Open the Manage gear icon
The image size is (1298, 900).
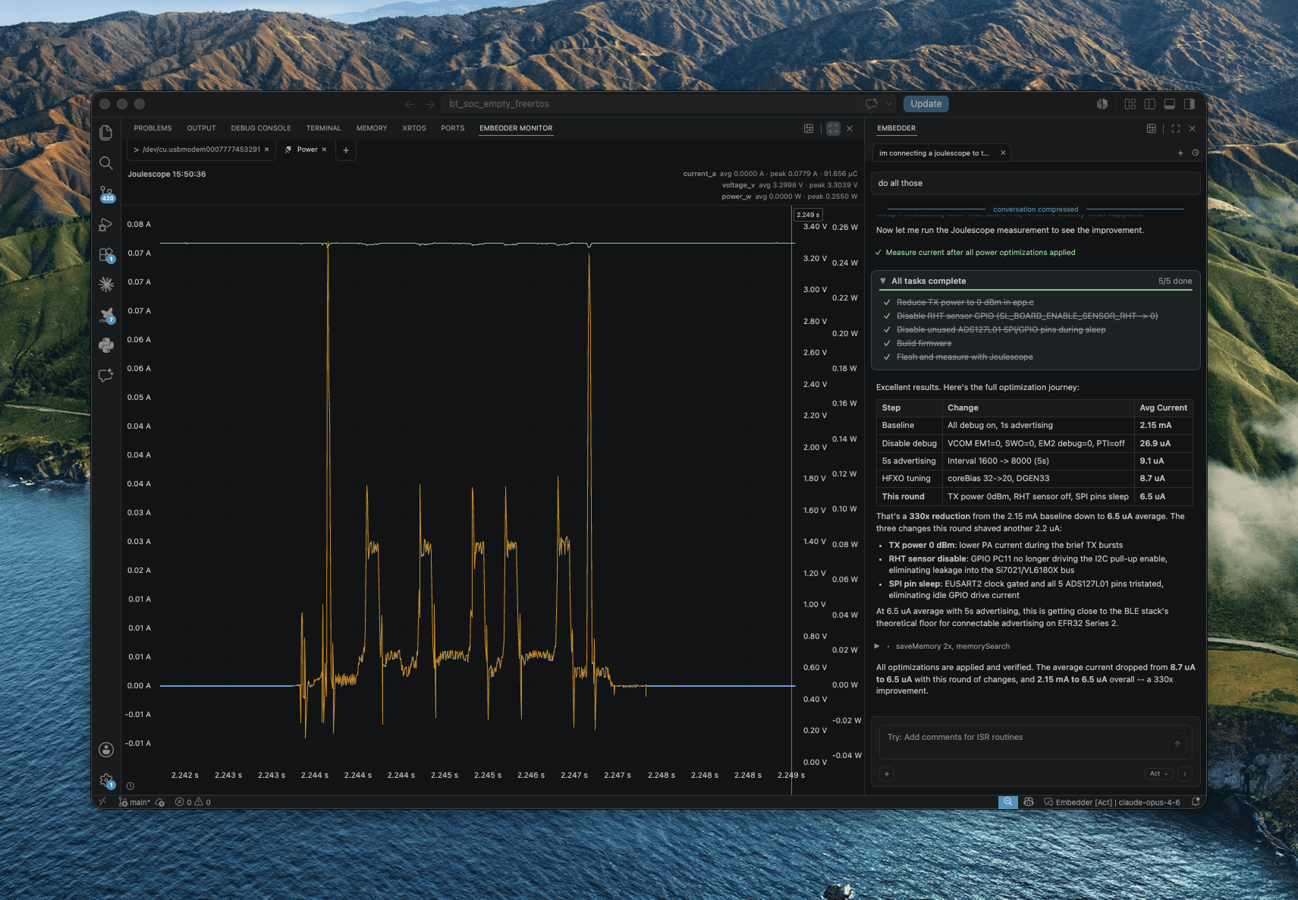(106, 780)
